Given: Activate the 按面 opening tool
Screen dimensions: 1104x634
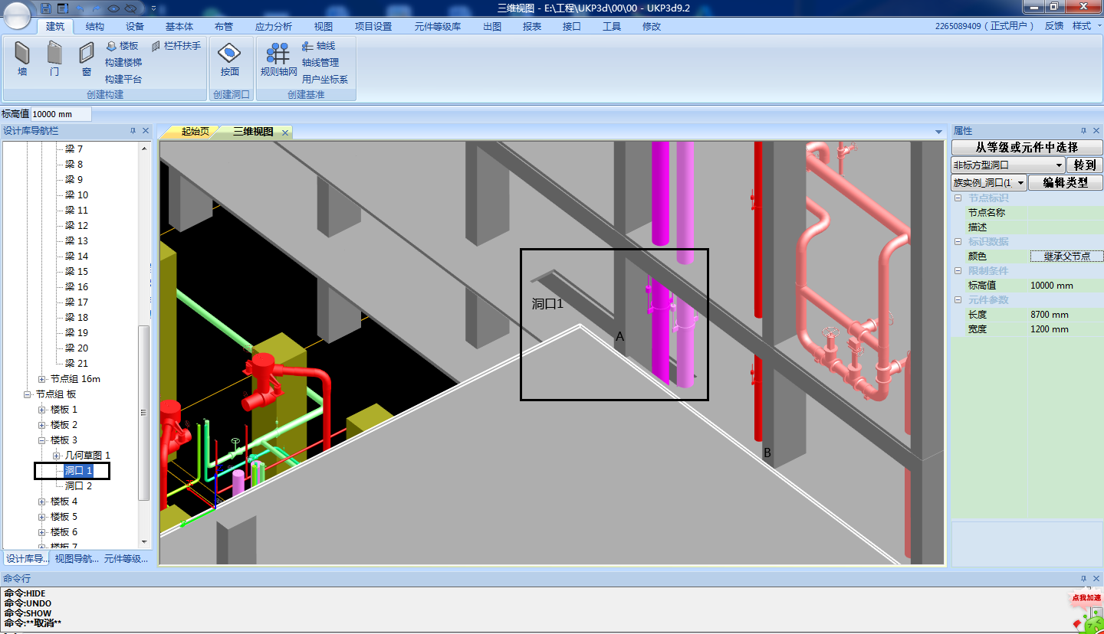Looking at the screenshot, I should pyautogui.click(x=230, y=59).
